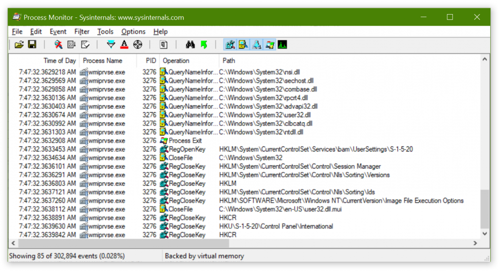Screen dimensions: 499x272
Task: Click the Process Monitor title bar icon
Action: [x=17, y=17]
